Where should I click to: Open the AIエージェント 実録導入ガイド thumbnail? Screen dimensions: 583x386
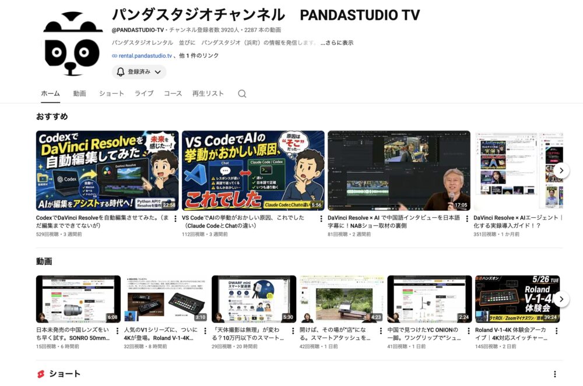tap(518, 171)
